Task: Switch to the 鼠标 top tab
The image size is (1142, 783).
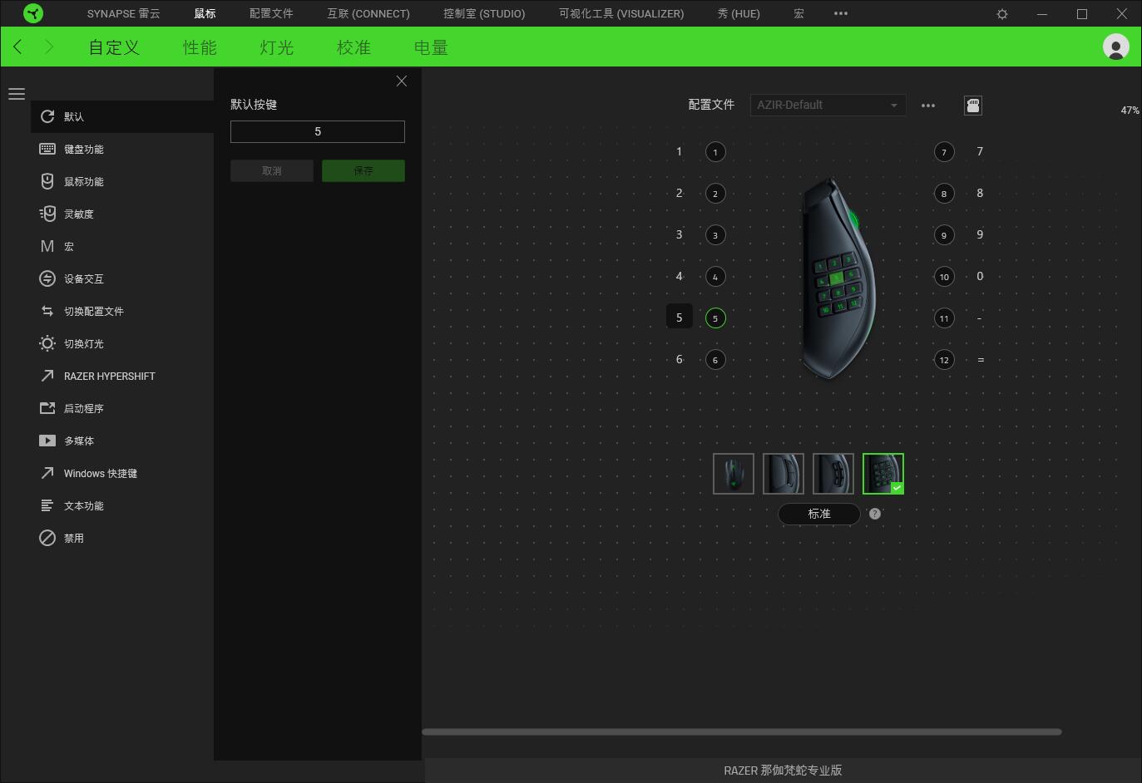Action: (205, 13)
